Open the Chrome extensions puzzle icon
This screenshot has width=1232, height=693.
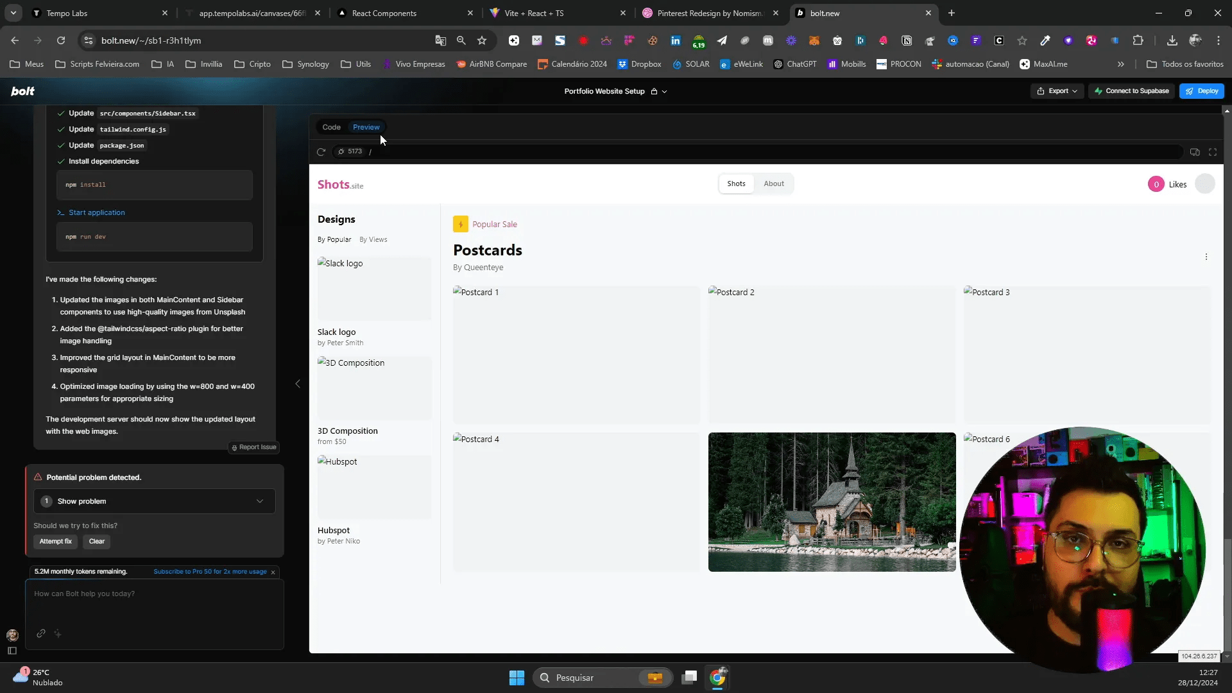[1138, 40]
